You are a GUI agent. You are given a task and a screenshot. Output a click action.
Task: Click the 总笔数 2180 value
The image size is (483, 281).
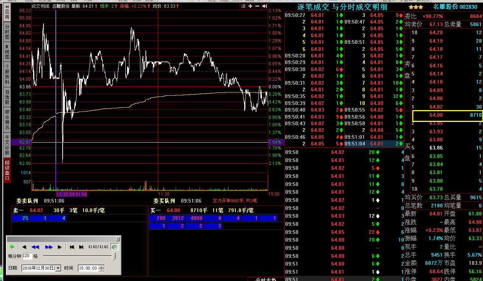437,206
